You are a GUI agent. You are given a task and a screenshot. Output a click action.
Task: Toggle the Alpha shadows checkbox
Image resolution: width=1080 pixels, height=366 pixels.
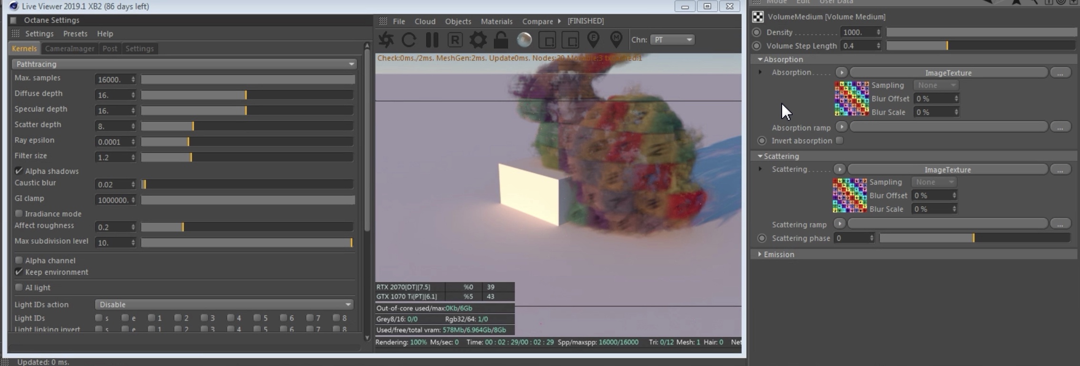pyautogui.click(x=19, y=171)
